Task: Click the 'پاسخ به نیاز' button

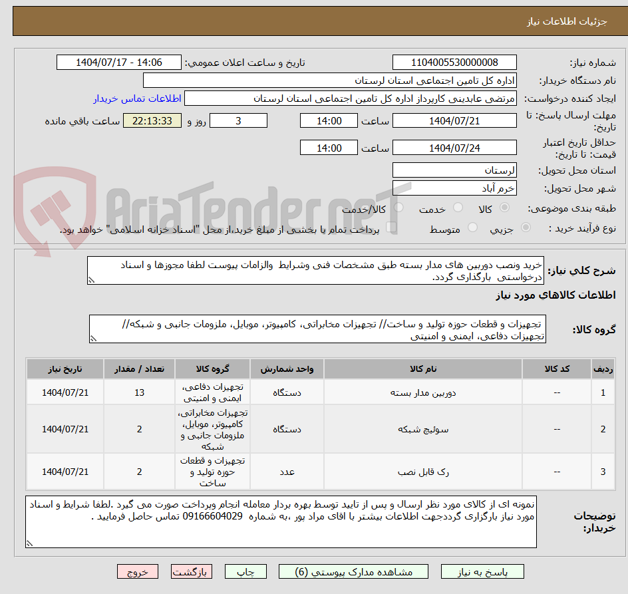Action: pyautogui.click(x=482, y=571)
